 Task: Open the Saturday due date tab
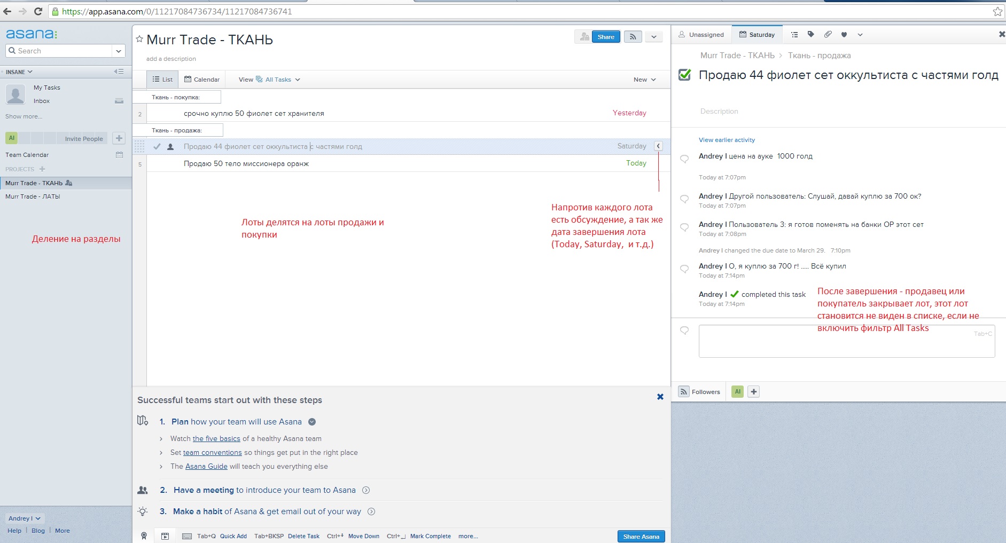pyautogui.click(x=757, y=35)
